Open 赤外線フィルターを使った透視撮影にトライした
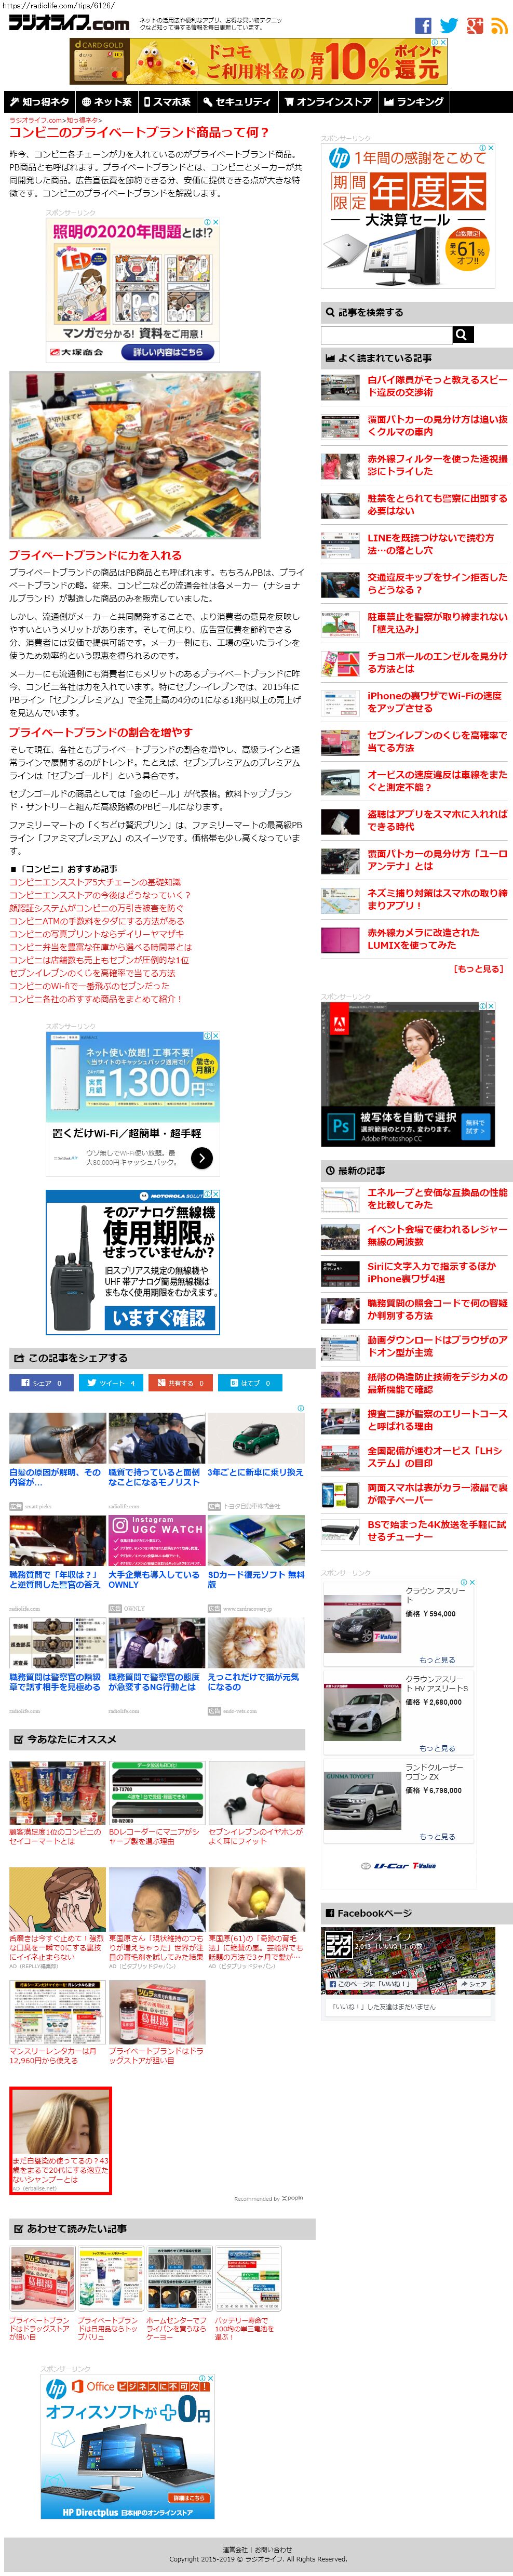The height and width of the screenshot is (2576, 513). tap(437, 465)
